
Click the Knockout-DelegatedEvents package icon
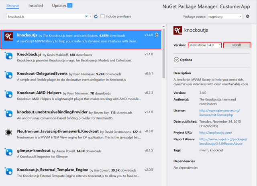(8, 76)
